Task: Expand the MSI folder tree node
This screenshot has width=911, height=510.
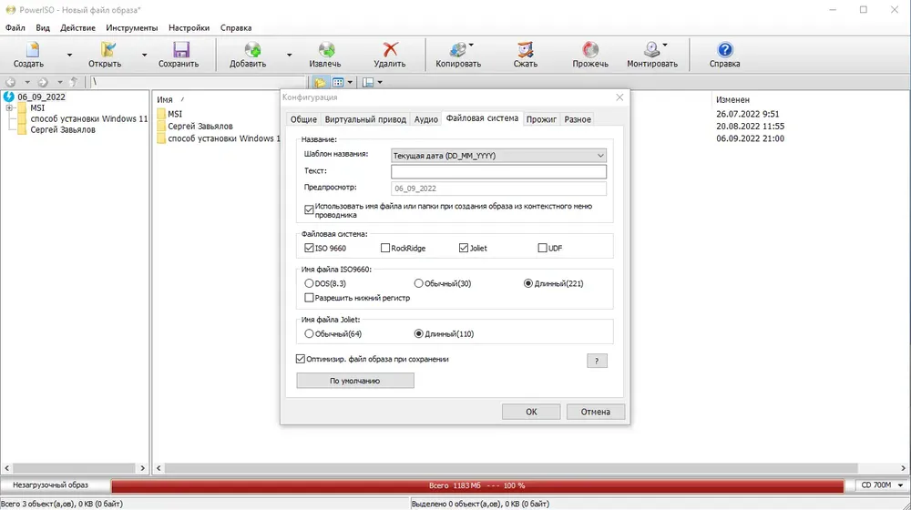Action: click(9, 108)
